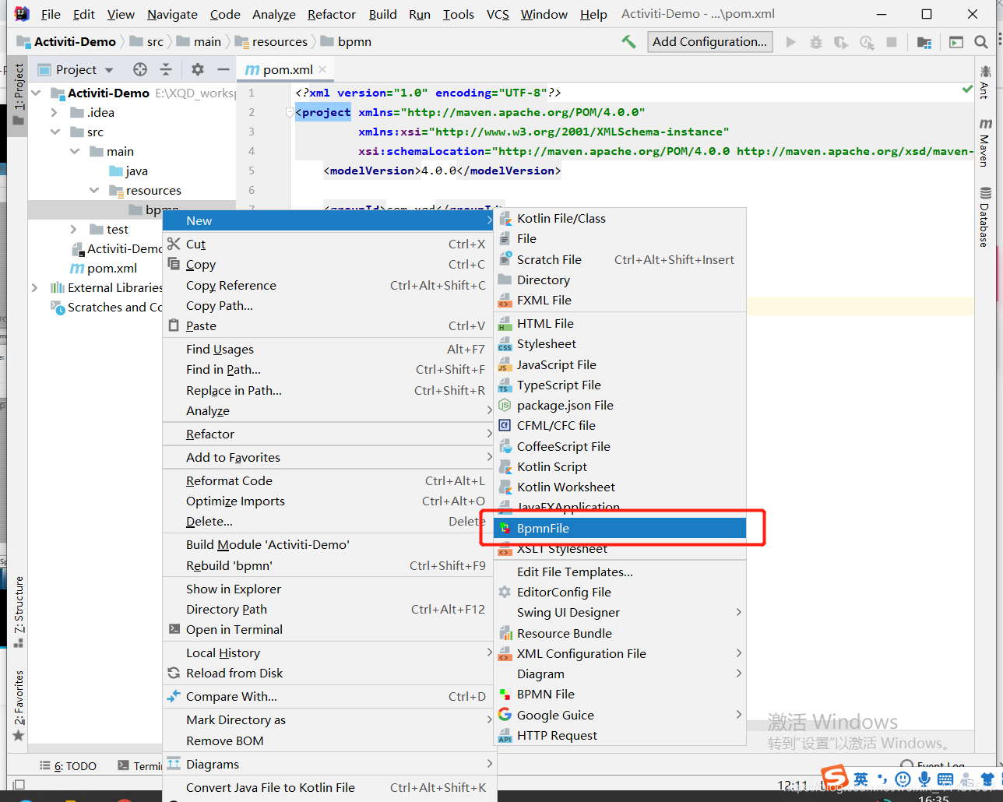1003x802 pixels.
Task: Click the locate file crosshair icon in Project panel
Action: point(140,69)
